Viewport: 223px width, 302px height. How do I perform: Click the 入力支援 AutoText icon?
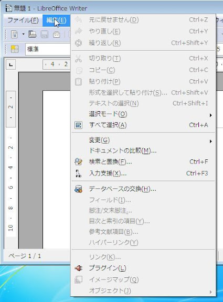(78, 174)
